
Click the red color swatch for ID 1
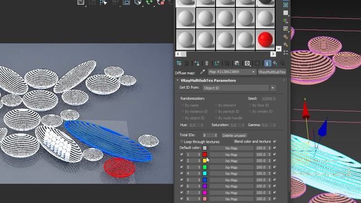point(205,155)
